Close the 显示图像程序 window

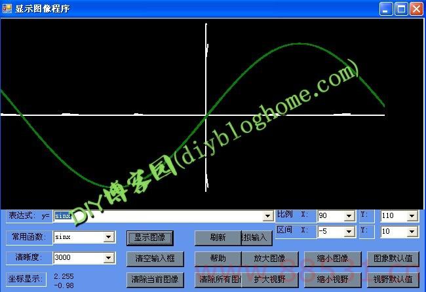coord(416,9)
